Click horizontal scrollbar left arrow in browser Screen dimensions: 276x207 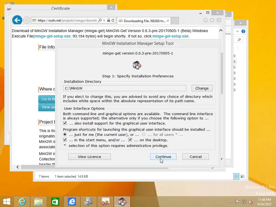(18, 167)
